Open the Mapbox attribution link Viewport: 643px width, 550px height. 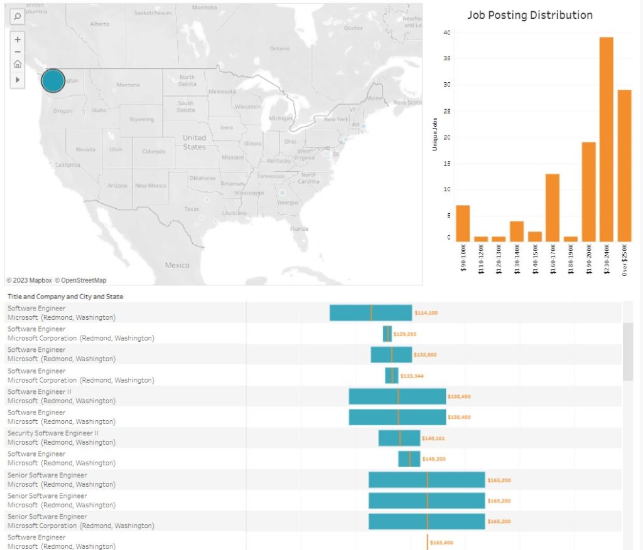[31, 280]
